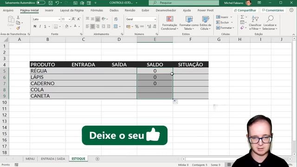
Task: Apply percent style
Action: [137, 26]
